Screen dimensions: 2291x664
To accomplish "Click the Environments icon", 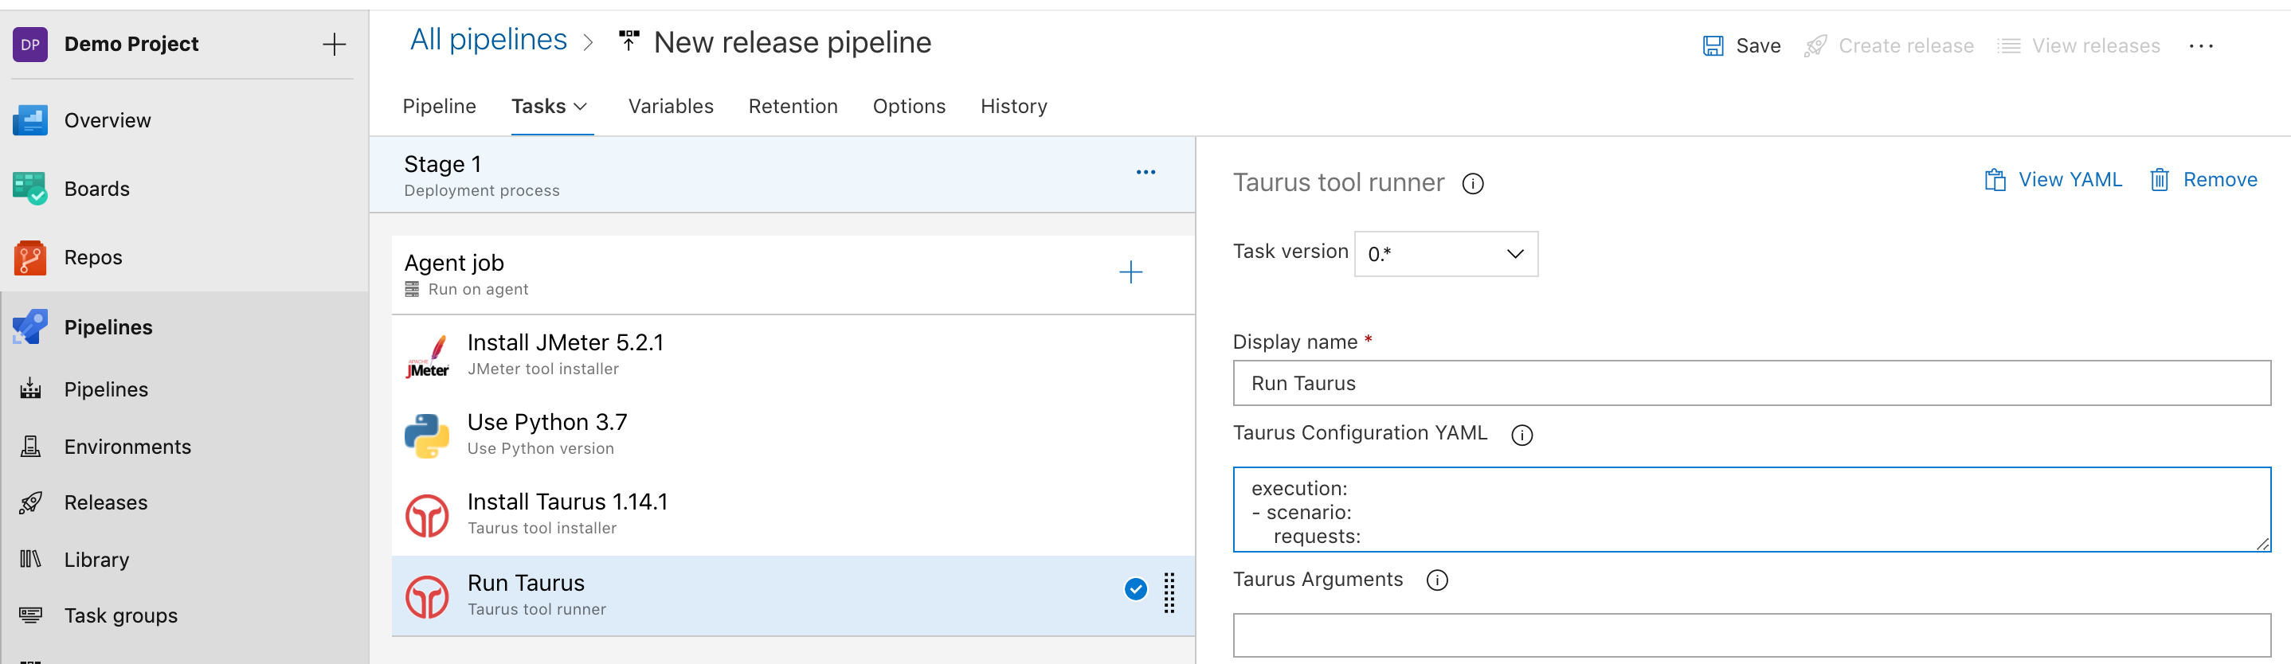I will 30,446.
